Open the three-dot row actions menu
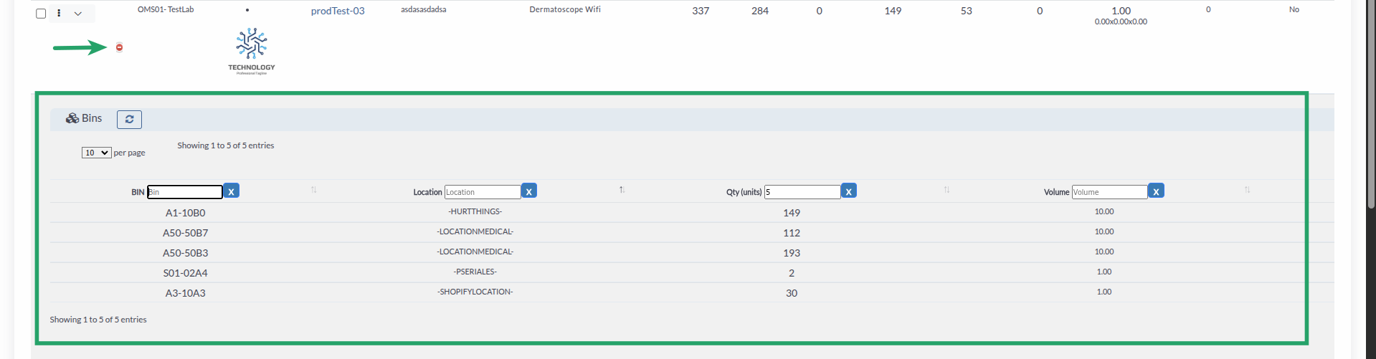The image size is (1376, 359). [59, 13]
